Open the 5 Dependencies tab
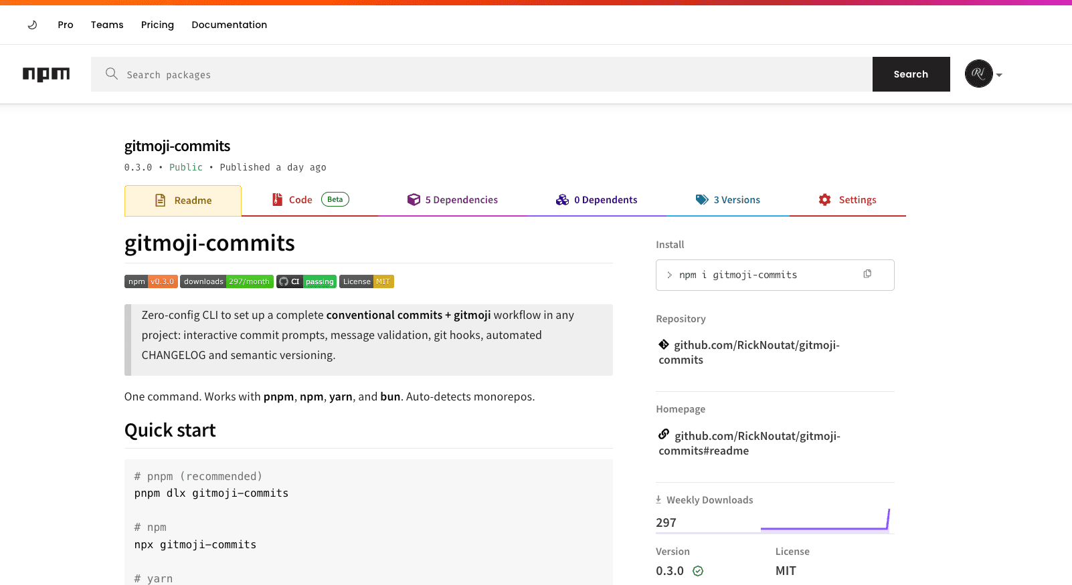This screenshot has height=585, width=1072. click(452, 200)
